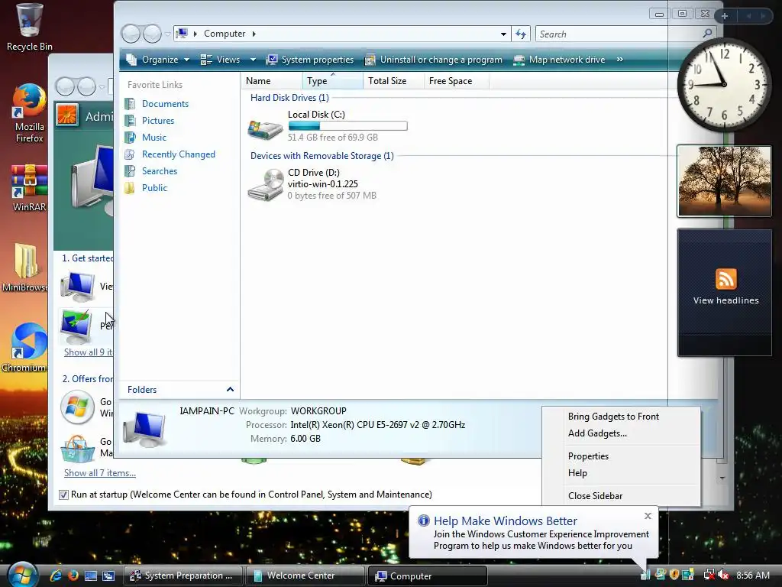Sort by Free Space column header
The image size is (782, 587).
point(457,81)
